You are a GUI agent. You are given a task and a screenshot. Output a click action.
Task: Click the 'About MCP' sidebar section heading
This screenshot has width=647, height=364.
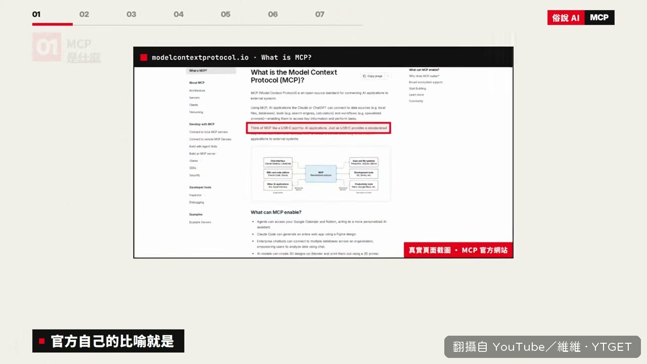pyautogui.click(x=197, y=82)
